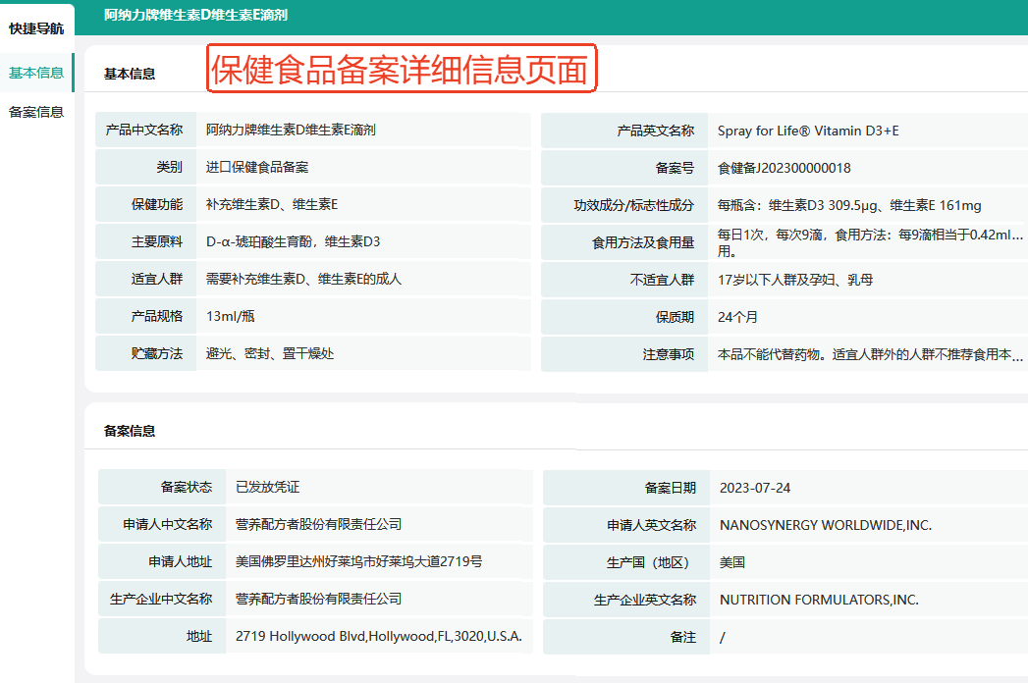Click the 快捷导航 sidebar header
This screenshot has height=683, width=1028.
coord(36,28)
